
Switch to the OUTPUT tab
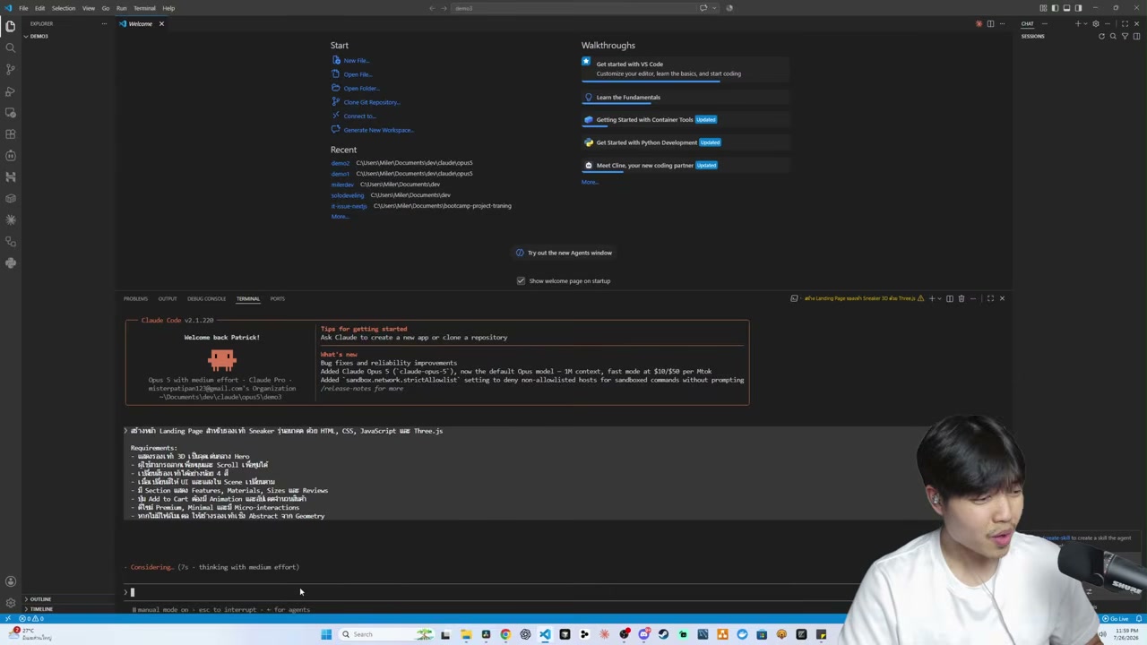point(168,298)
